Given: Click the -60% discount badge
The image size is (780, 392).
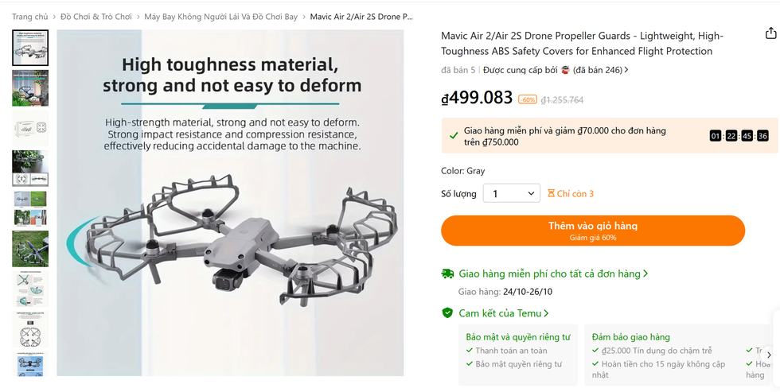Looking at the screenshot, I should point(527,99).
